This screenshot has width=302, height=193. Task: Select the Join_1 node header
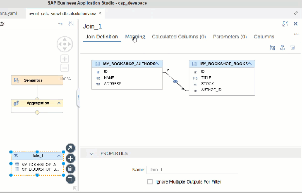coord(37,156)
